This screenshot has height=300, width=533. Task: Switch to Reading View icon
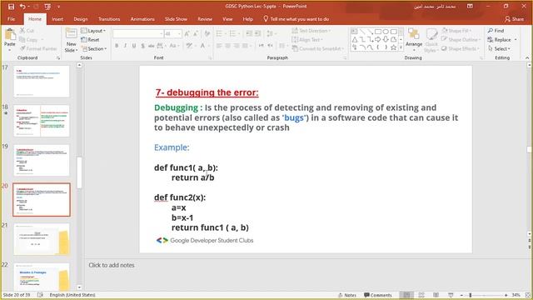tap(436, 295)
